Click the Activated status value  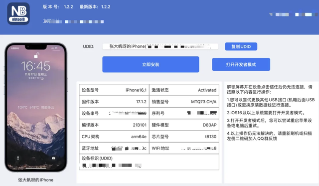point(207,90)
